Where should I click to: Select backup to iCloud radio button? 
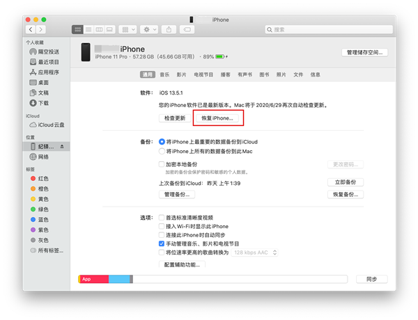[162, 142]
